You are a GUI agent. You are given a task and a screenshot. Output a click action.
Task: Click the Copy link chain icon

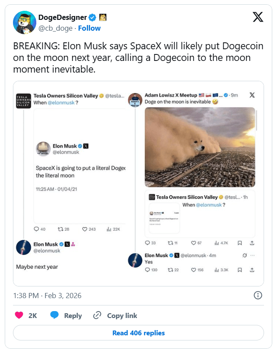pos(97,315)
